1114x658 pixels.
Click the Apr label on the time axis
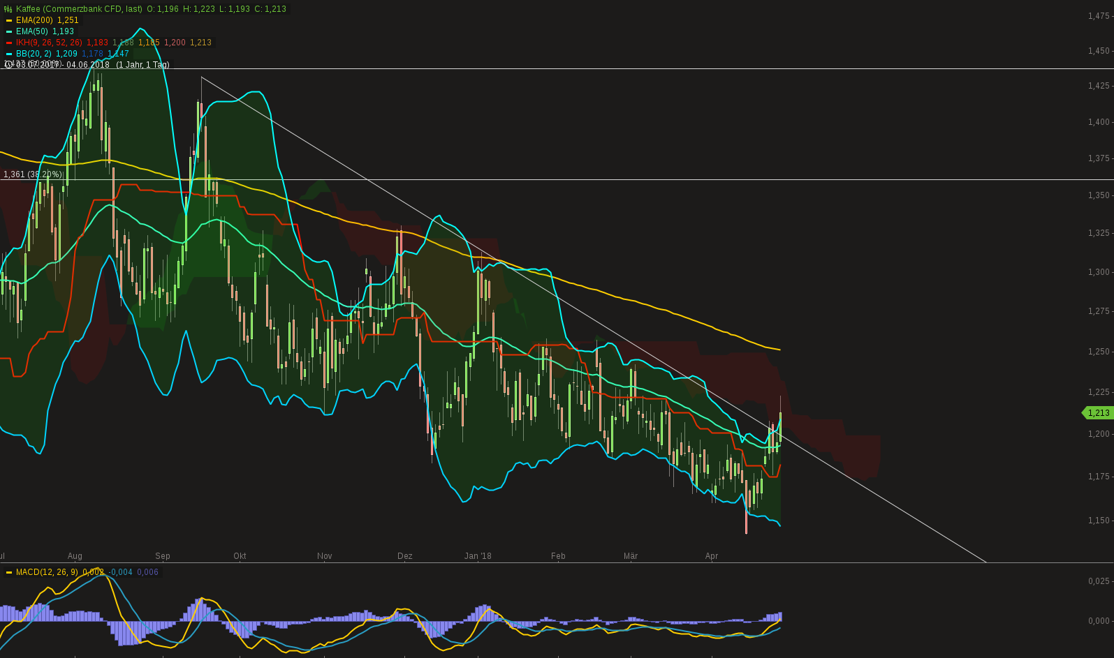coord(712,556)
